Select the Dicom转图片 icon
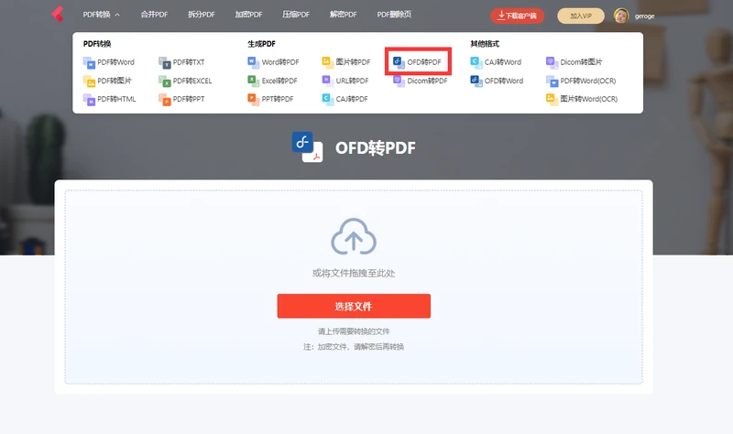 coord(552,62)
